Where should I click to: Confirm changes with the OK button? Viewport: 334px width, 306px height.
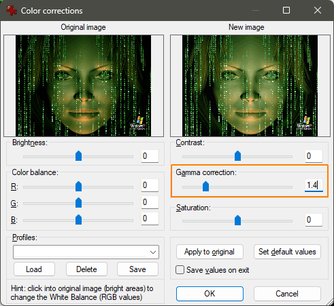tap(210, 294)
